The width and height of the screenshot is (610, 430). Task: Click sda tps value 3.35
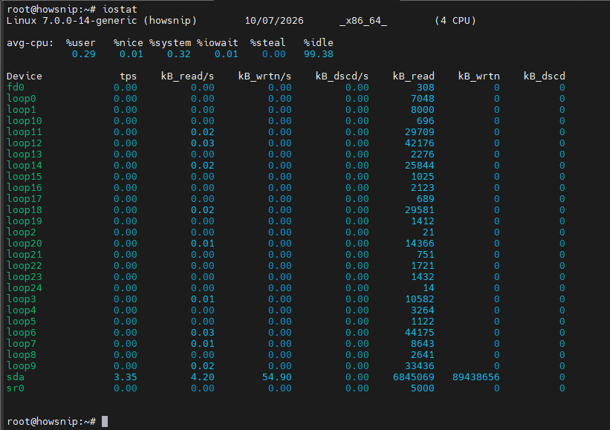pos(126,377)
